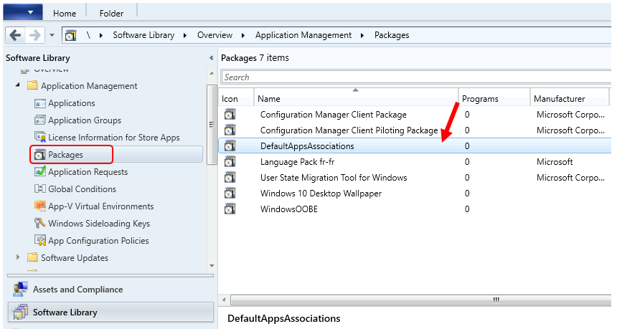Click navigation tree scrollbar up arrow
The height and width of the screenshot is (334, 617).
212,74
